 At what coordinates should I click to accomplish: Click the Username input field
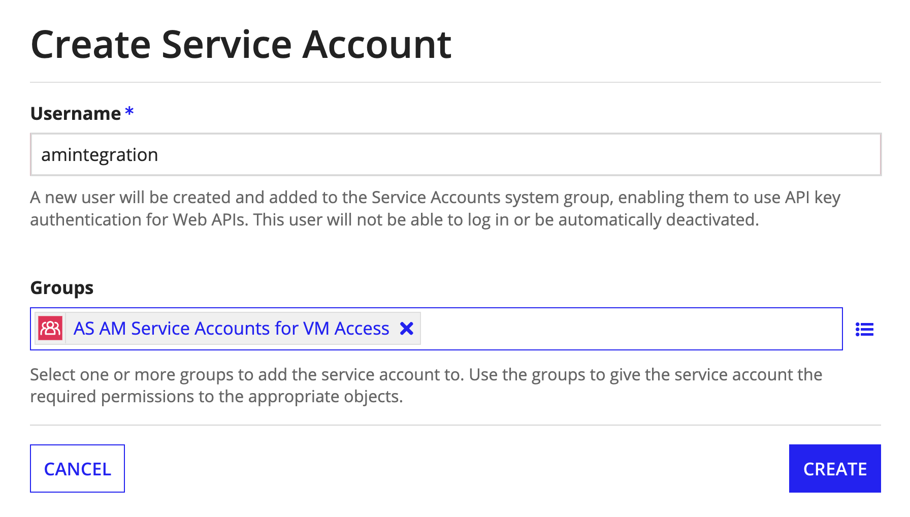point(456,154)
